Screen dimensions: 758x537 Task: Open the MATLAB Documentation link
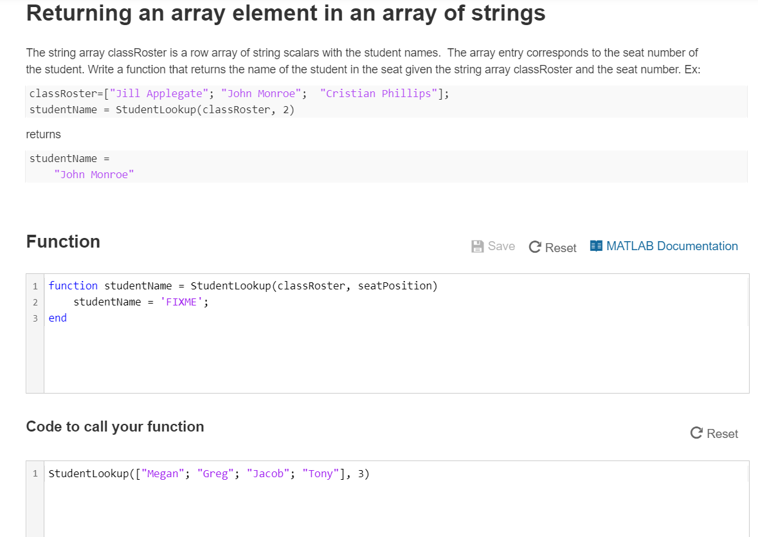click(671, 246)
